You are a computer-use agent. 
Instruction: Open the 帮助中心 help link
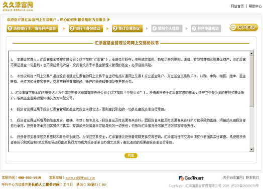pos(255,7)
